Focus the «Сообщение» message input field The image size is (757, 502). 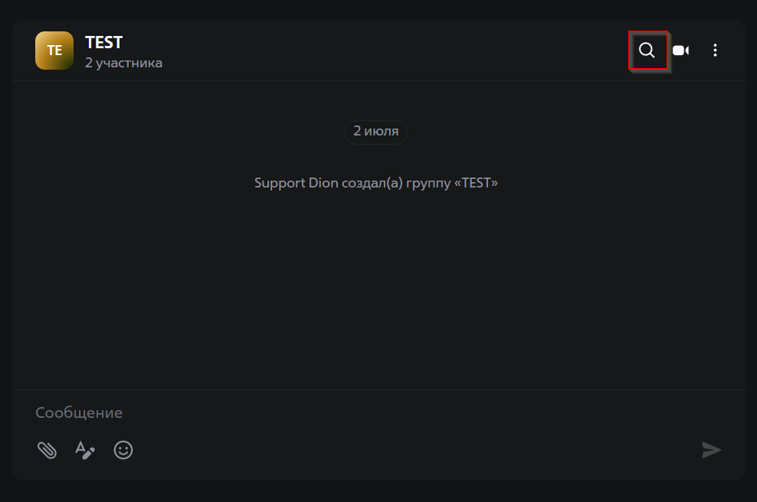(x=79, y=412)
